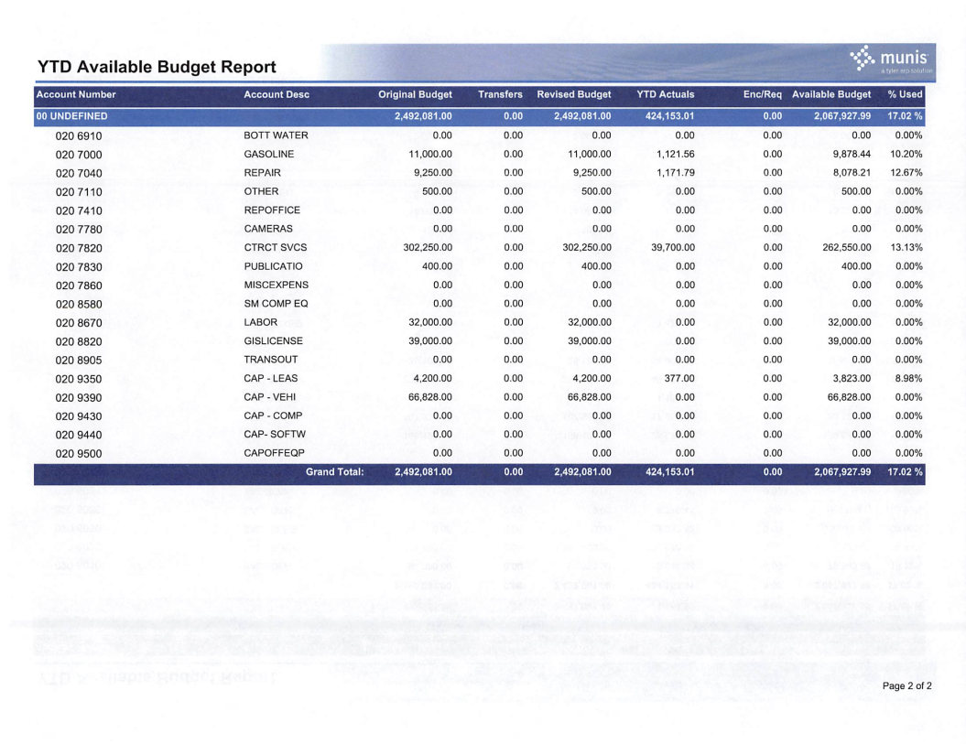Click the Page 2 of 2 footer
Image resolution: width=966 pixels, height=744 pixels.
[x=906, y=685]
